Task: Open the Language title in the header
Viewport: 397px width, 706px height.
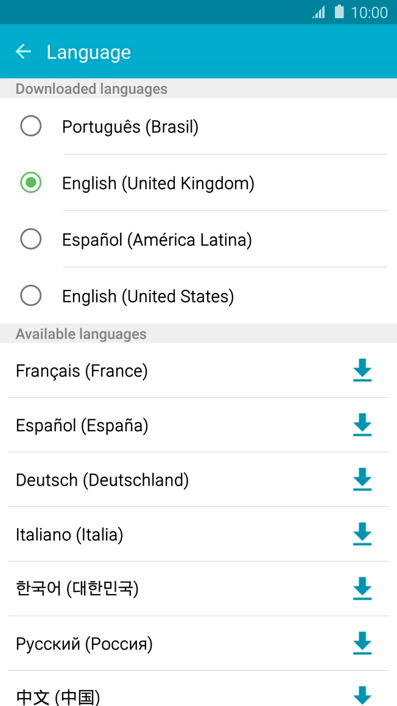Action: pyautogui.click(x=88, y=52)
